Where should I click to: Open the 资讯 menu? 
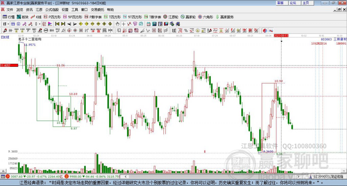pos(29,10)
